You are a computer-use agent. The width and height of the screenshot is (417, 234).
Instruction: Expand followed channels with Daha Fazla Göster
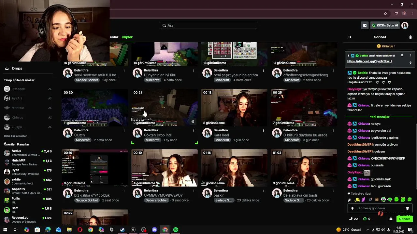[x=15, y=136]
